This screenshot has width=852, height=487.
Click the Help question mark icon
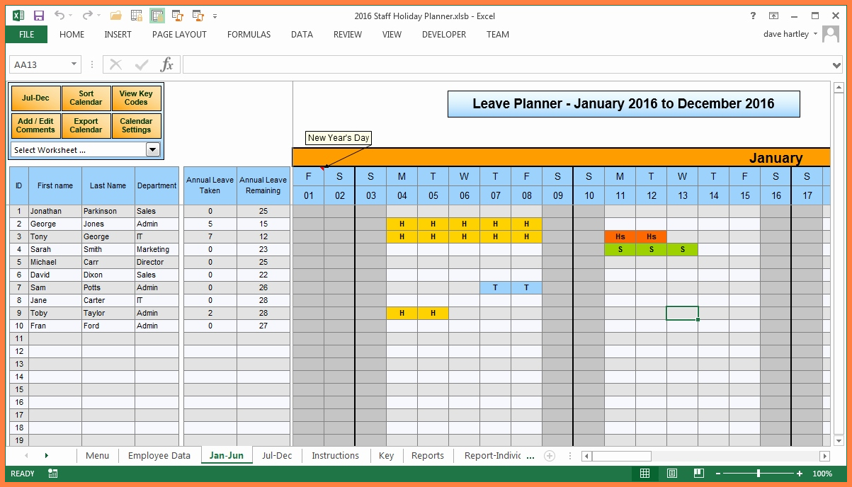[x=752, y=16]
